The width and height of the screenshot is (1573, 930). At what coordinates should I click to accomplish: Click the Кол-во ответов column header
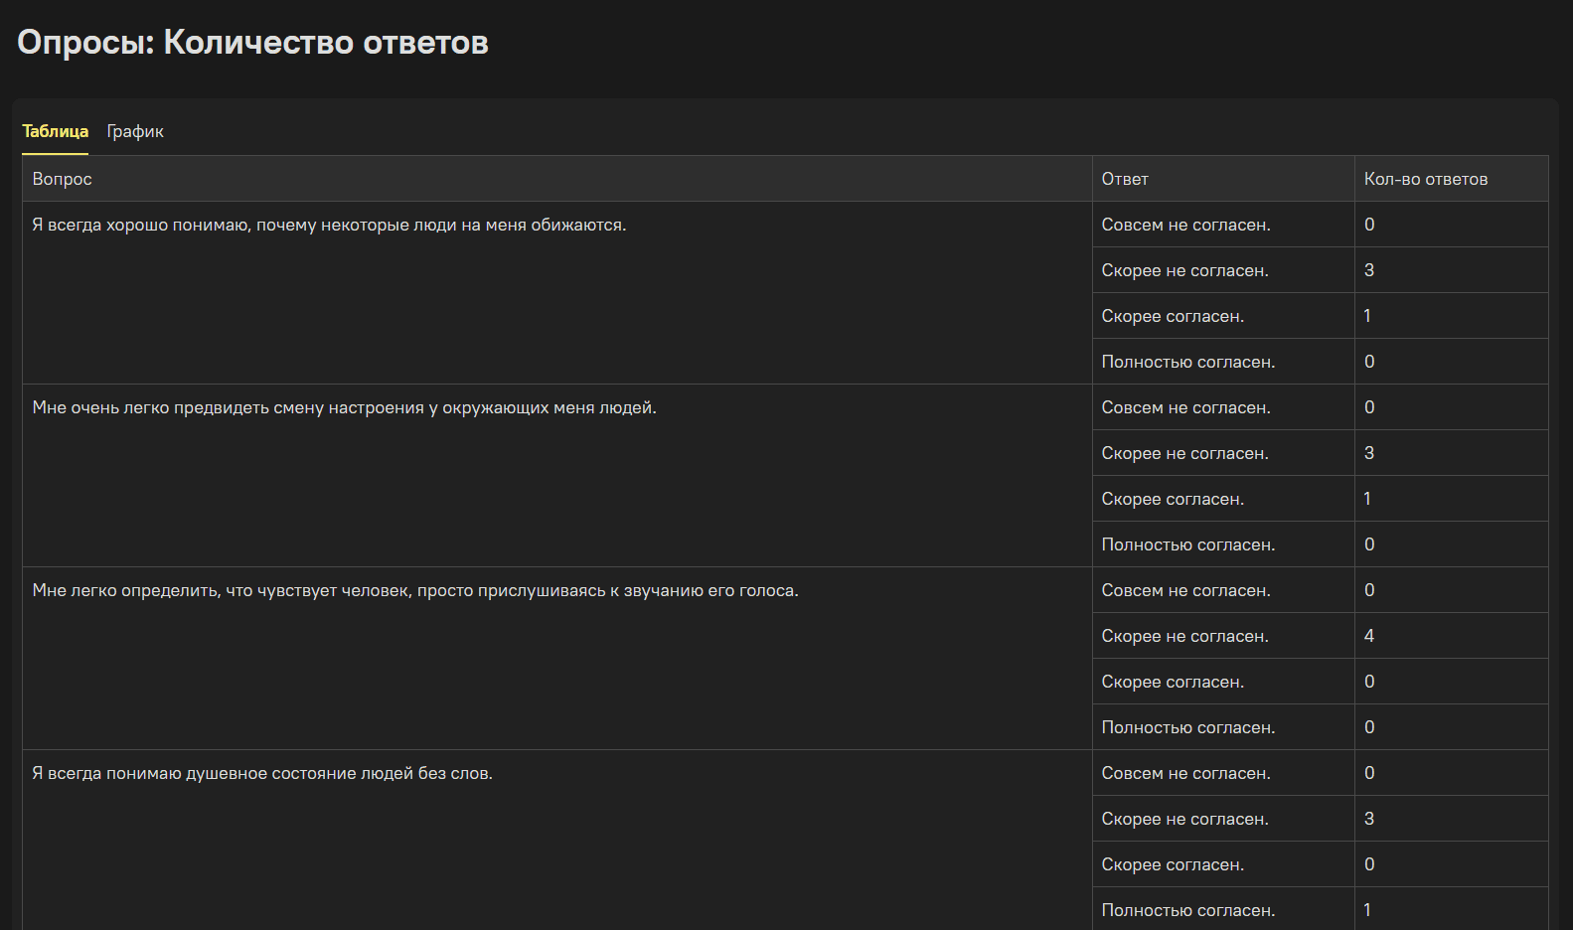point(1425,179)
